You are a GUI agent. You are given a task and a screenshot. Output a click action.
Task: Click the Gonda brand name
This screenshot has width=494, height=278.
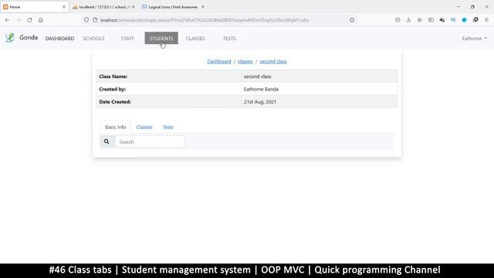tap(29, 38)
